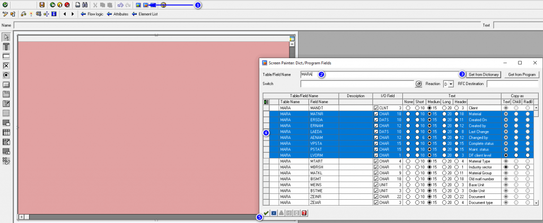Click Get from Dictionary button
Screen dimensions: 543x223
click(484, 75)
